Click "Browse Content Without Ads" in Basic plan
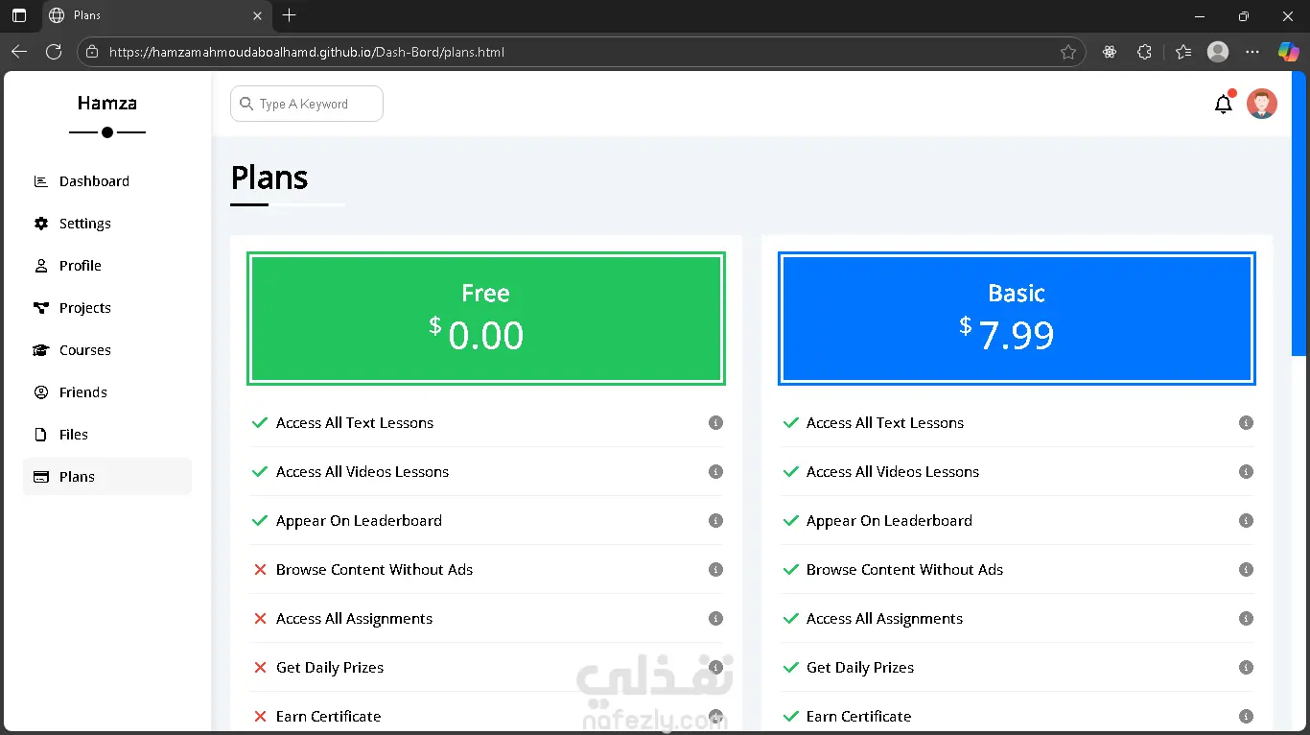The height and width of the screenshot is (735, 1310). (904, 569)
